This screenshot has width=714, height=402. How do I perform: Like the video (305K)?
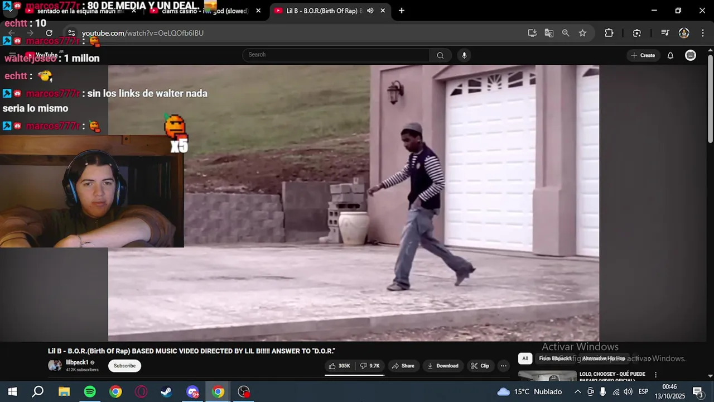tap(340, 366)
